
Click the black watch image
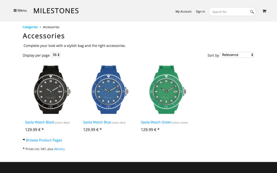(x=51, y=90)
